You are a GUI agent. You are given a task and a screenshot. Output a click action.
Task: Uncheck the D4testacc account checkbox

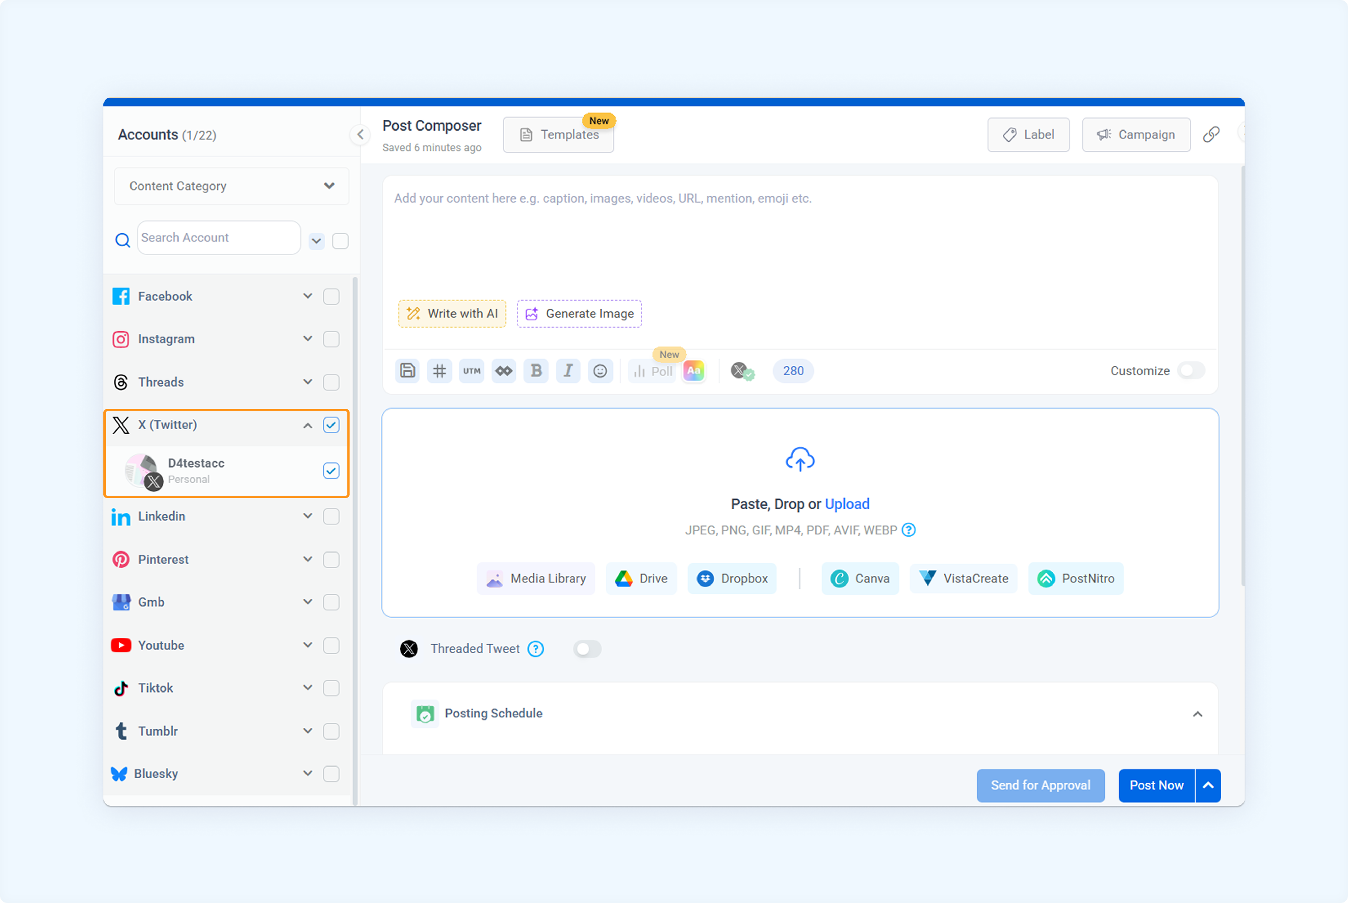click(x=332, y=471)
